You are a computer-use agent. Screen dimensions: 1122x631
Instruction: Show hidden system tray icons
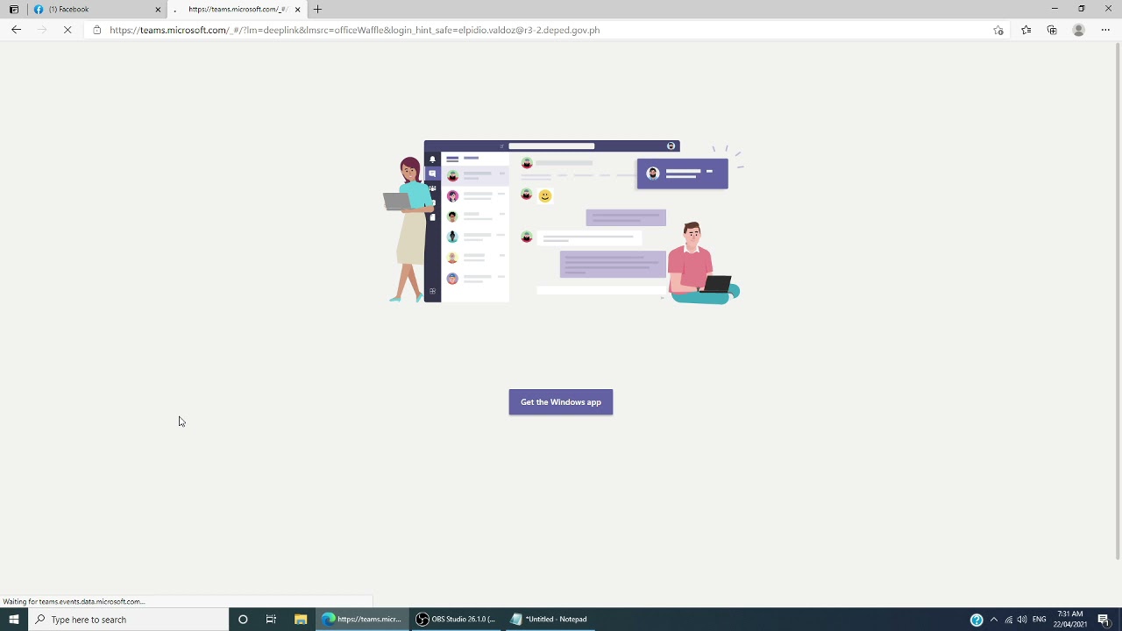[x=994, y=620]
